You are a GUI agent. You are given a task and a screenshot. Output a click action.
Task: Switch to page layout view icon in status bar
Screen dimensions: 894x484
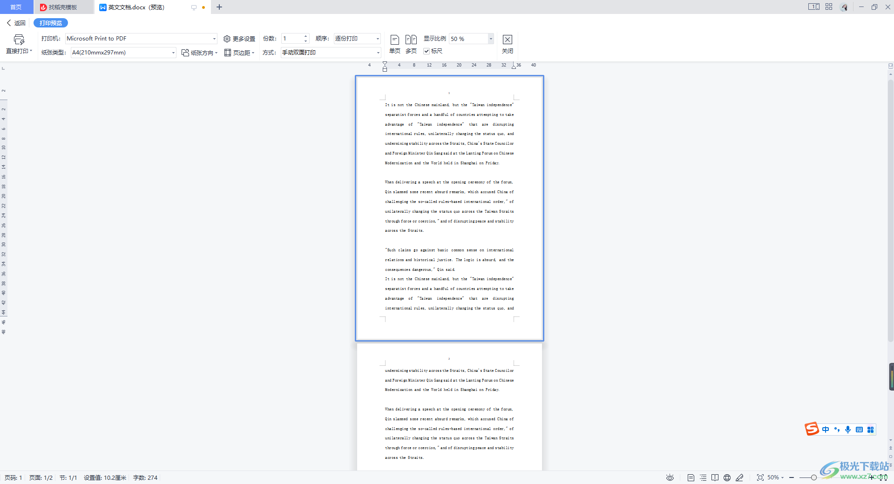691,477
